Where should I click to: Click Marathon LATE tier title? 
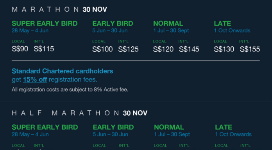(222, 23)
